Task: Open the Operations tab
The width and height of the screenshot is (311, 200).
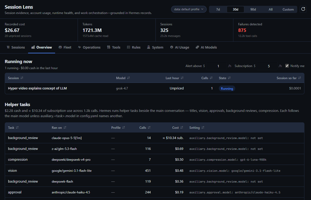Action: [x=89, y=47]
